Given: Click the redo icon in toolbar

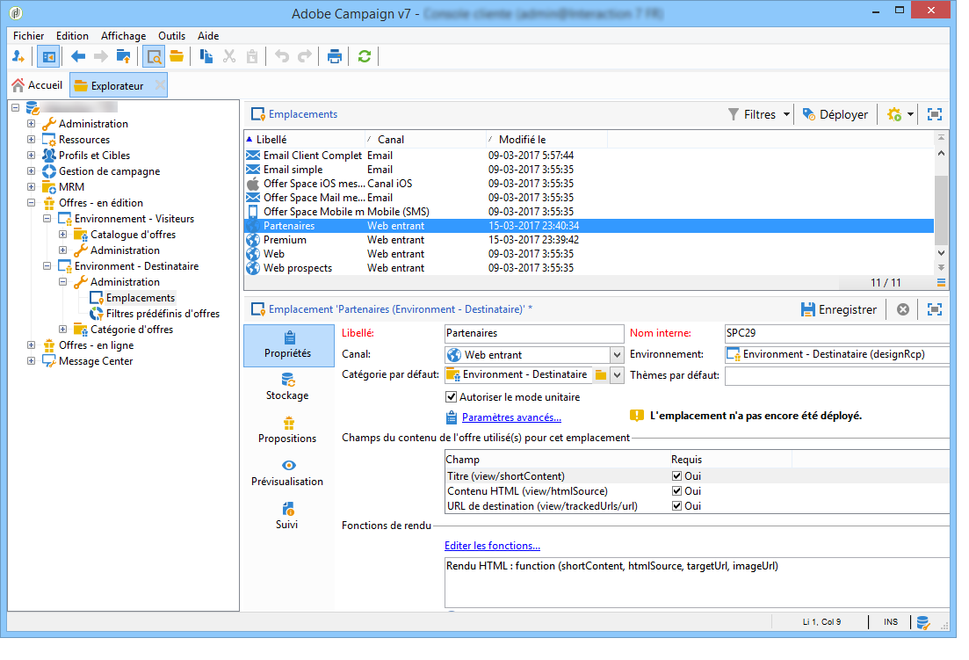Looking at the screenshot, I should 305,57.
